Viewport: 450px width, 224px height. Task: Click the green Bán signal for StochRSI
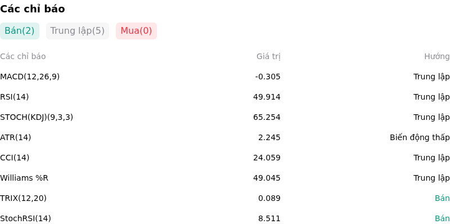[x=442, y=218]
